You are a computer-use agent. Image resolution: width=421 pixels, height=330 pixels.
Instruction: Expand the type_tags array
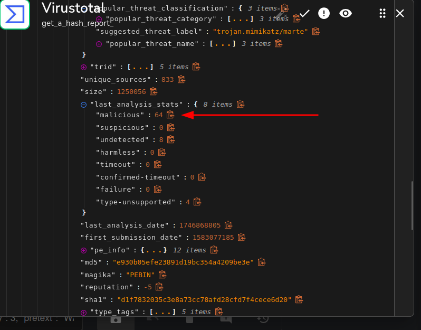pos(83,312)
